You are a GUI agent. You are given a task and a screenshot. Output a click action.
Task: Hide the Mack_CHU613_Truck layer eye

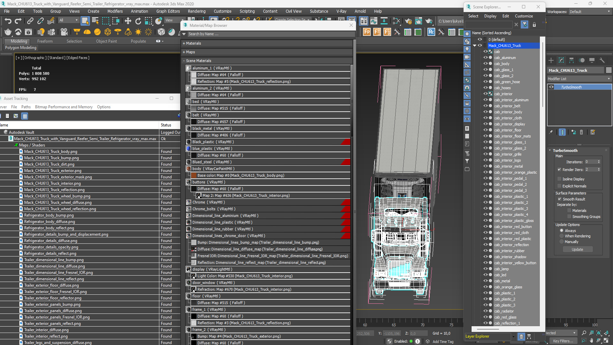480,45
